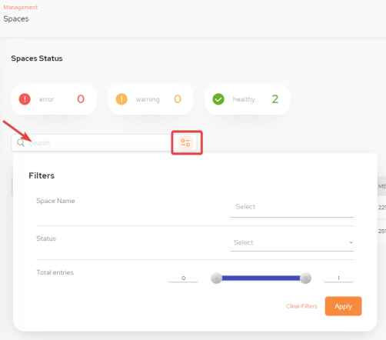The height and width of the screenshot is (340, 386).
Task: Click the maximum Total entries value box
Action: [x=338, y=278]
